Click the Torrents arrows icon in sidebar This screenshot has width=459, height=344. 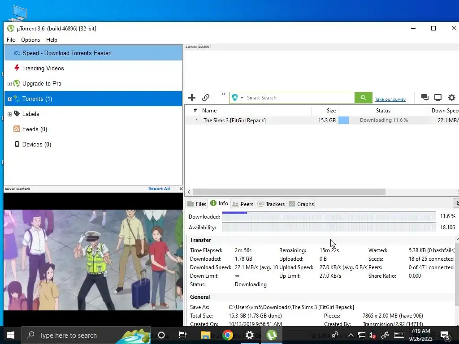coord(17,99)
